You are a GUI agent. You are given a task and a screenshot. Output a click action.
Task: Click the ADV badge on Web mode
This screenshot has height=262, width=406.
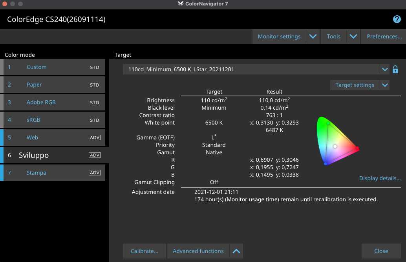coord(95,137)
